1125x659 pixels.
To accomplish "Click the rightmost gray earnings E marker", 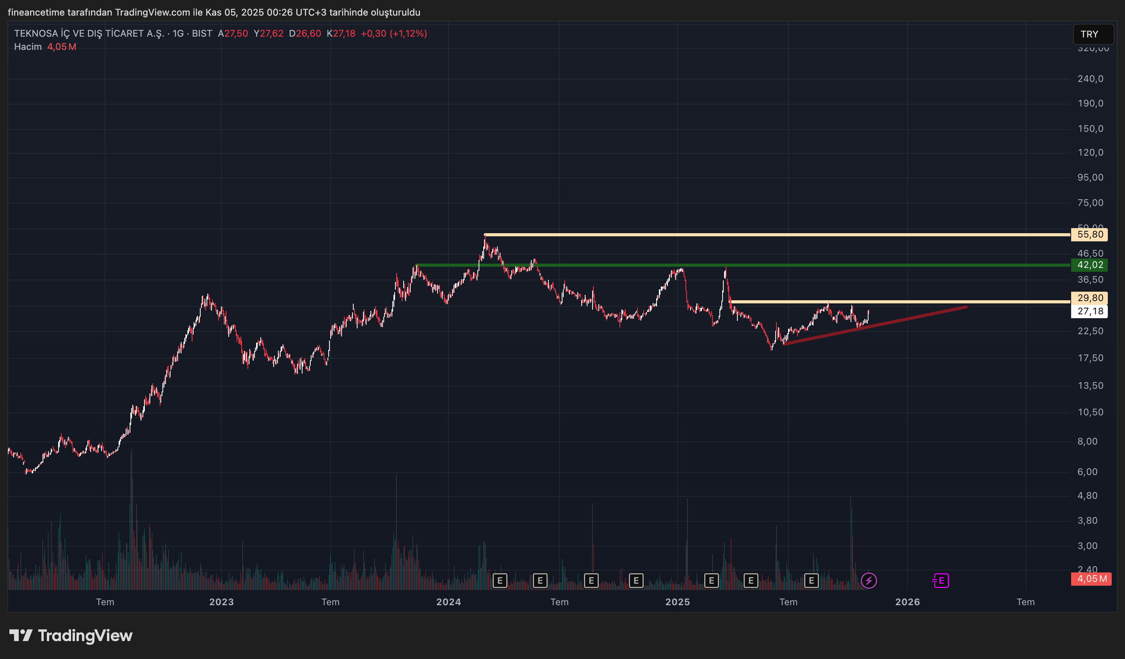I will tap(811, 581).
